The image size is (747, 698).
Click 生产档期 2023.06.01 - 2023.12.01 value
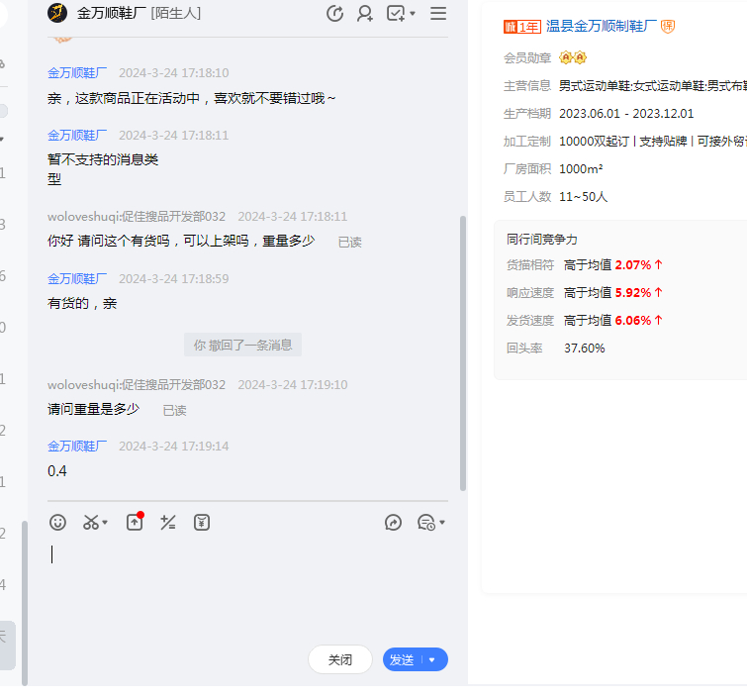pyautogui.click(x=626, y=114)
